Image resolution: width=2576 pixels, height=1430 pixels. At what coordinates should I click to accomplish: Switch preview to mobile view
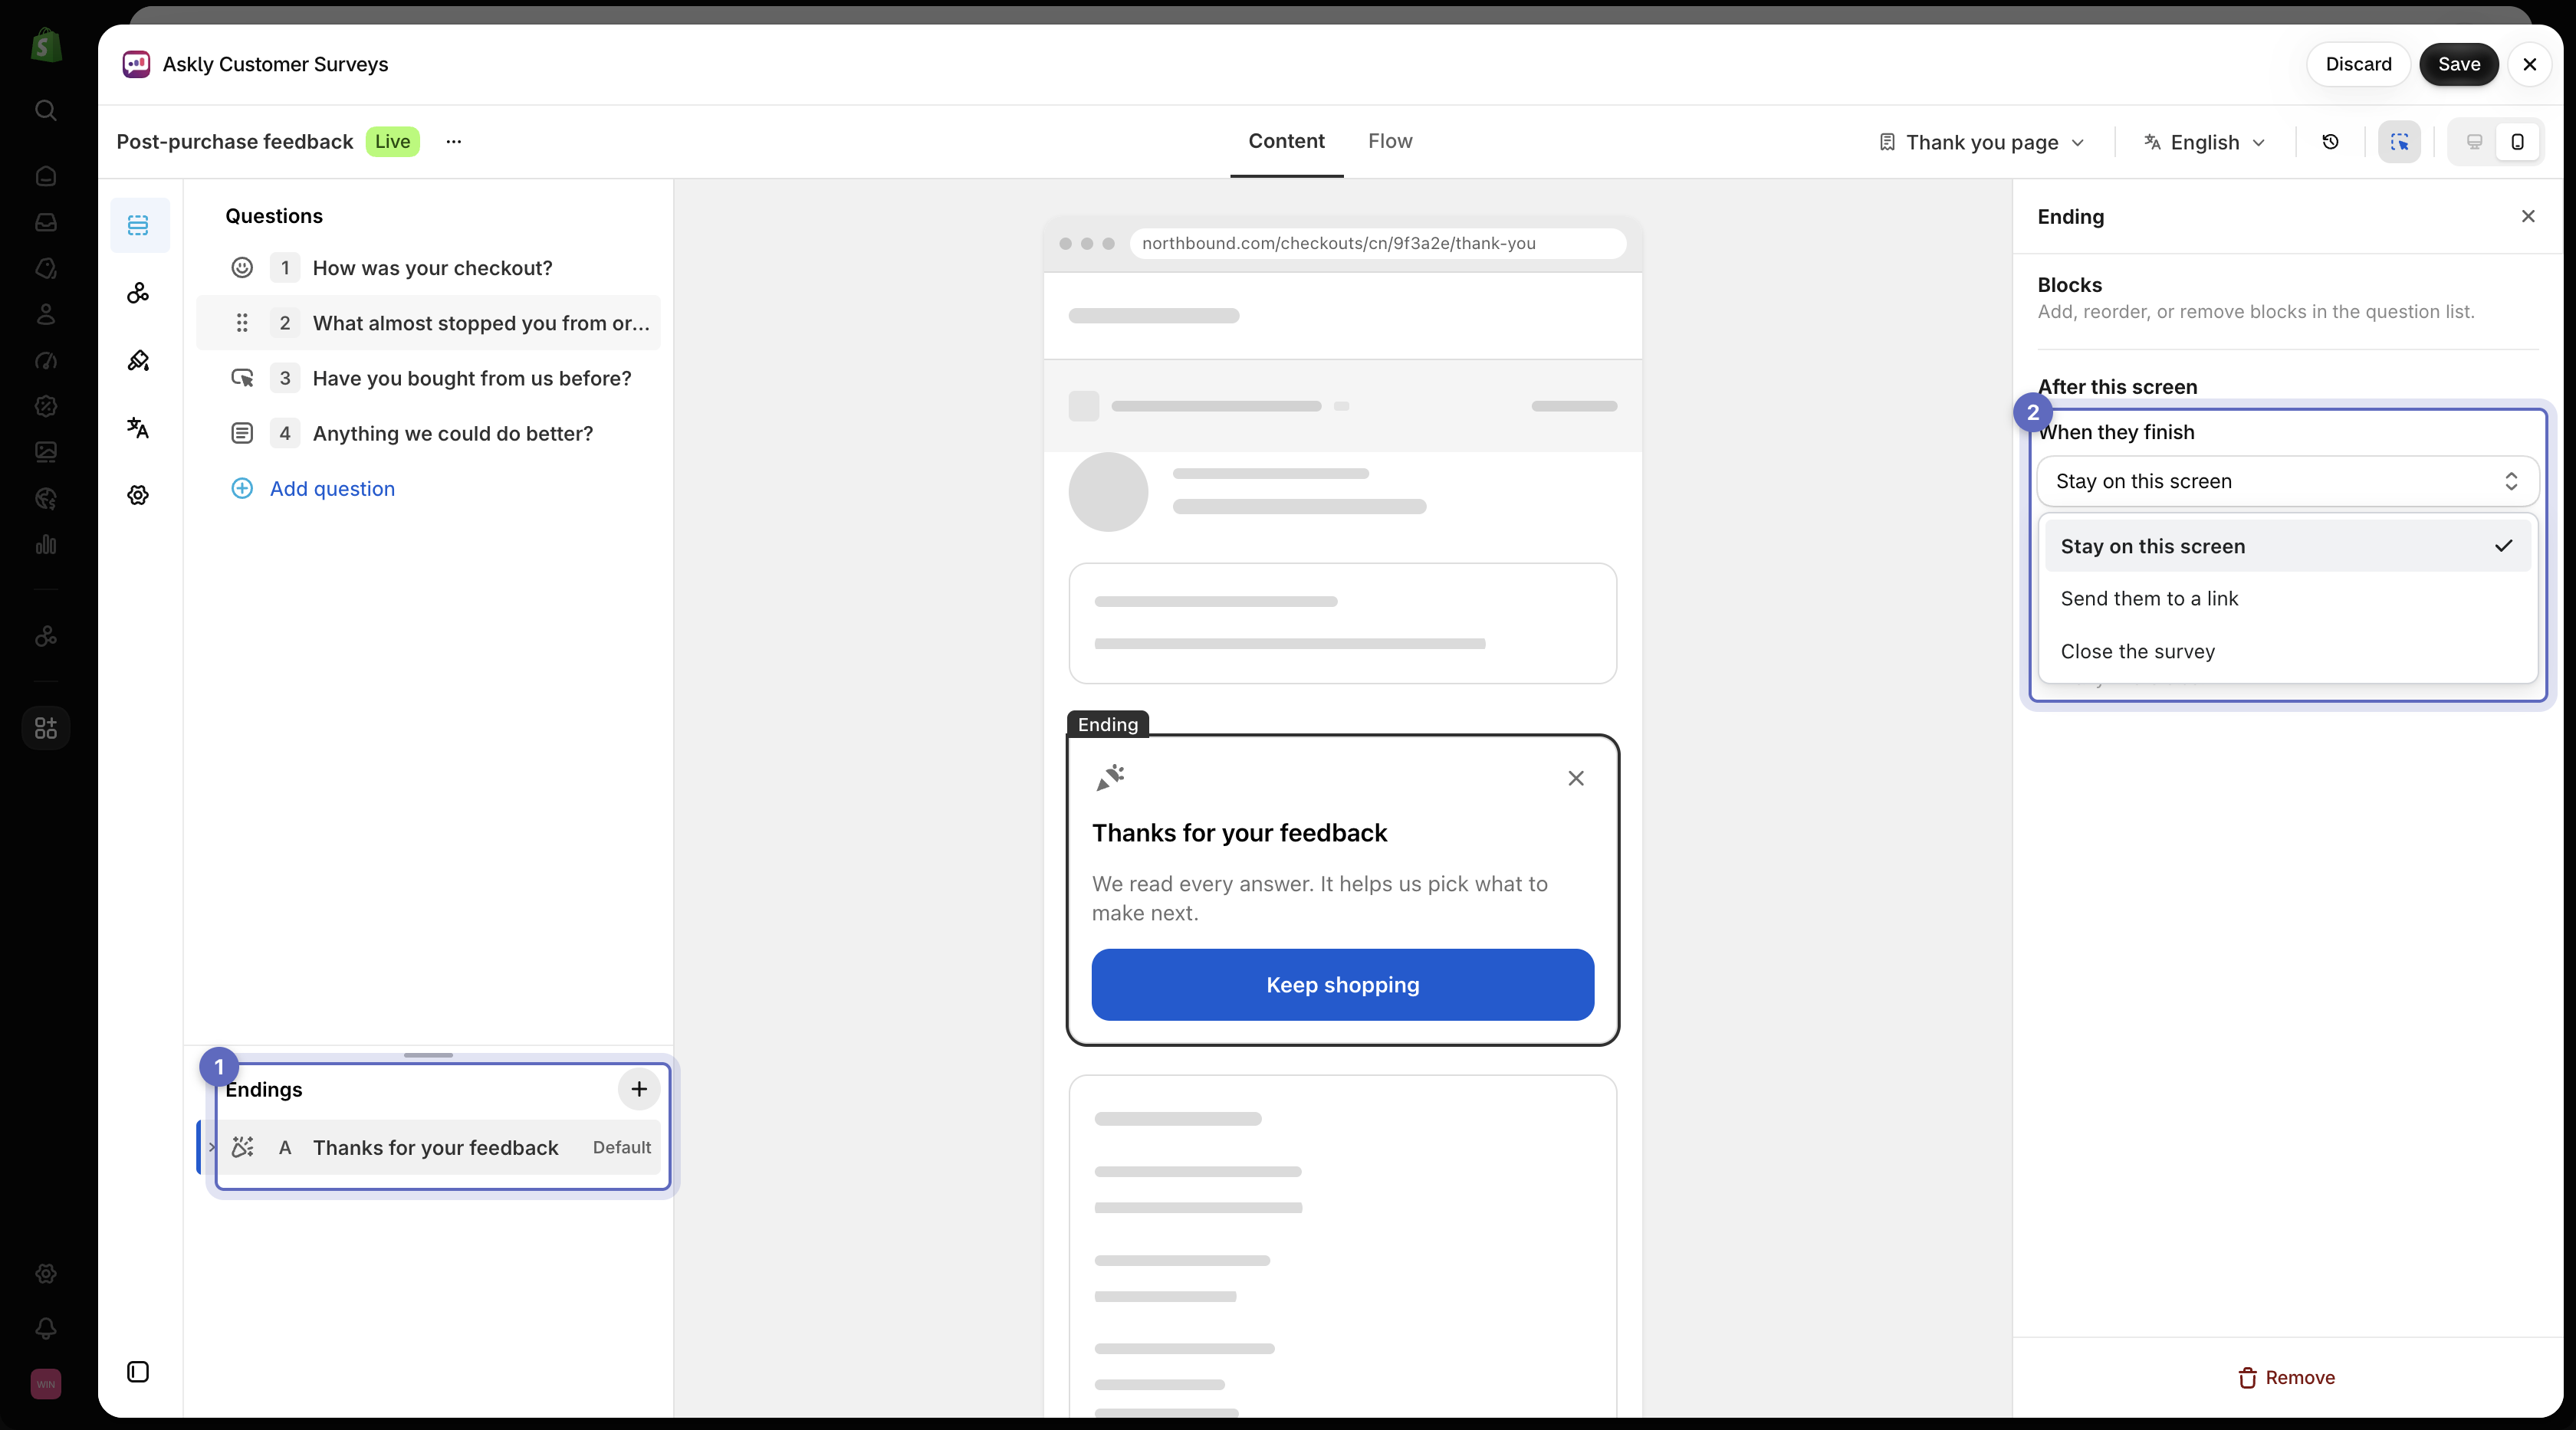coord(2518,142)
